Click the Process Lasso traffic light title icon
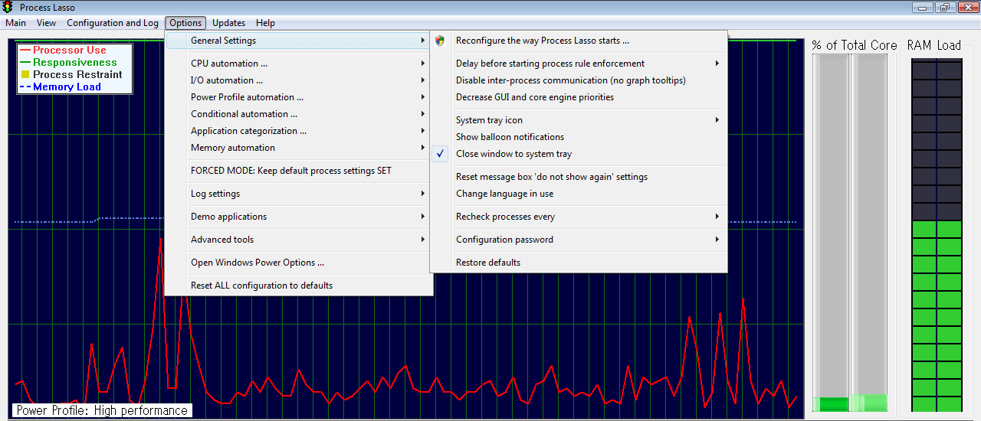 [8, 8]
